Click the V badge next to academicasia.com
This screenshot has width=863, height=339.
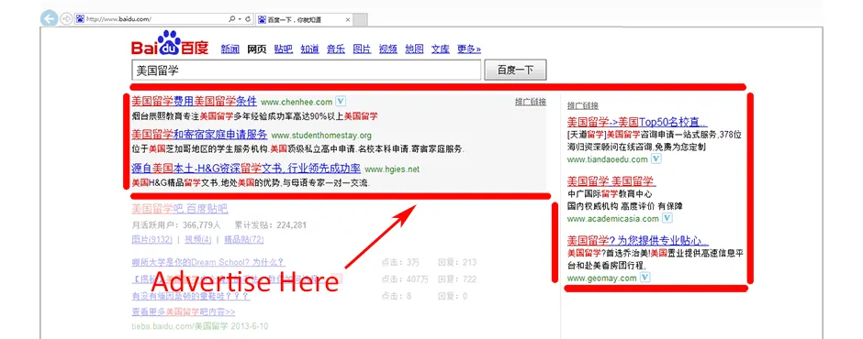click(667, 218)
